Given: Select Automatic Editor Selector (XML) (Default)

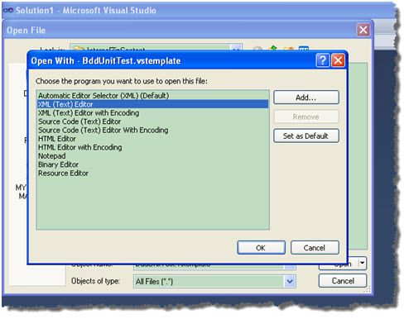Looking at the screenshot, I should [152, 95].
